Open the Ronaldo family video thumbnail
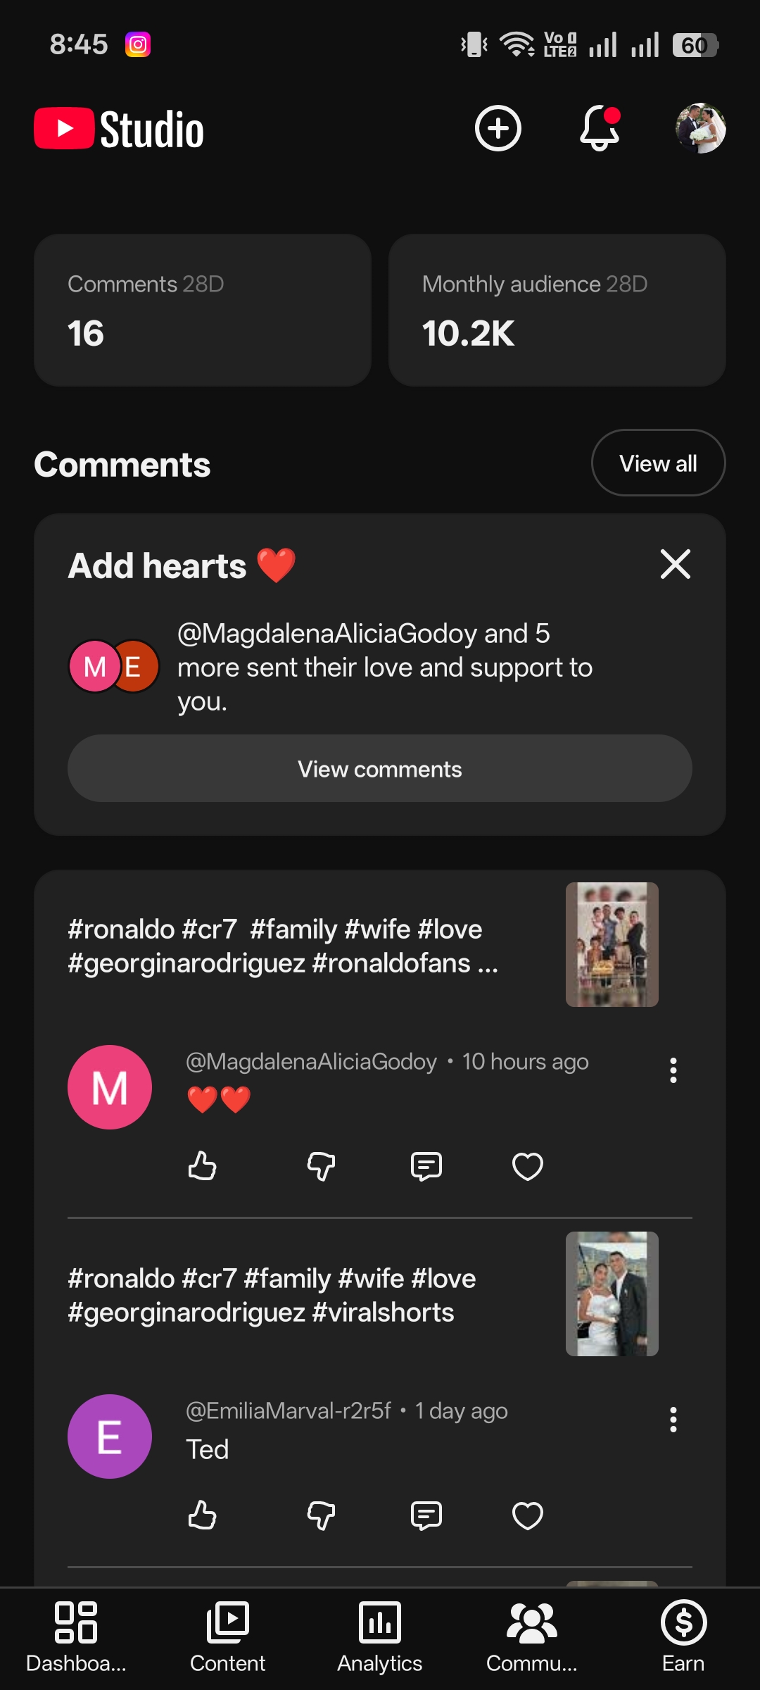 point(612,944)
